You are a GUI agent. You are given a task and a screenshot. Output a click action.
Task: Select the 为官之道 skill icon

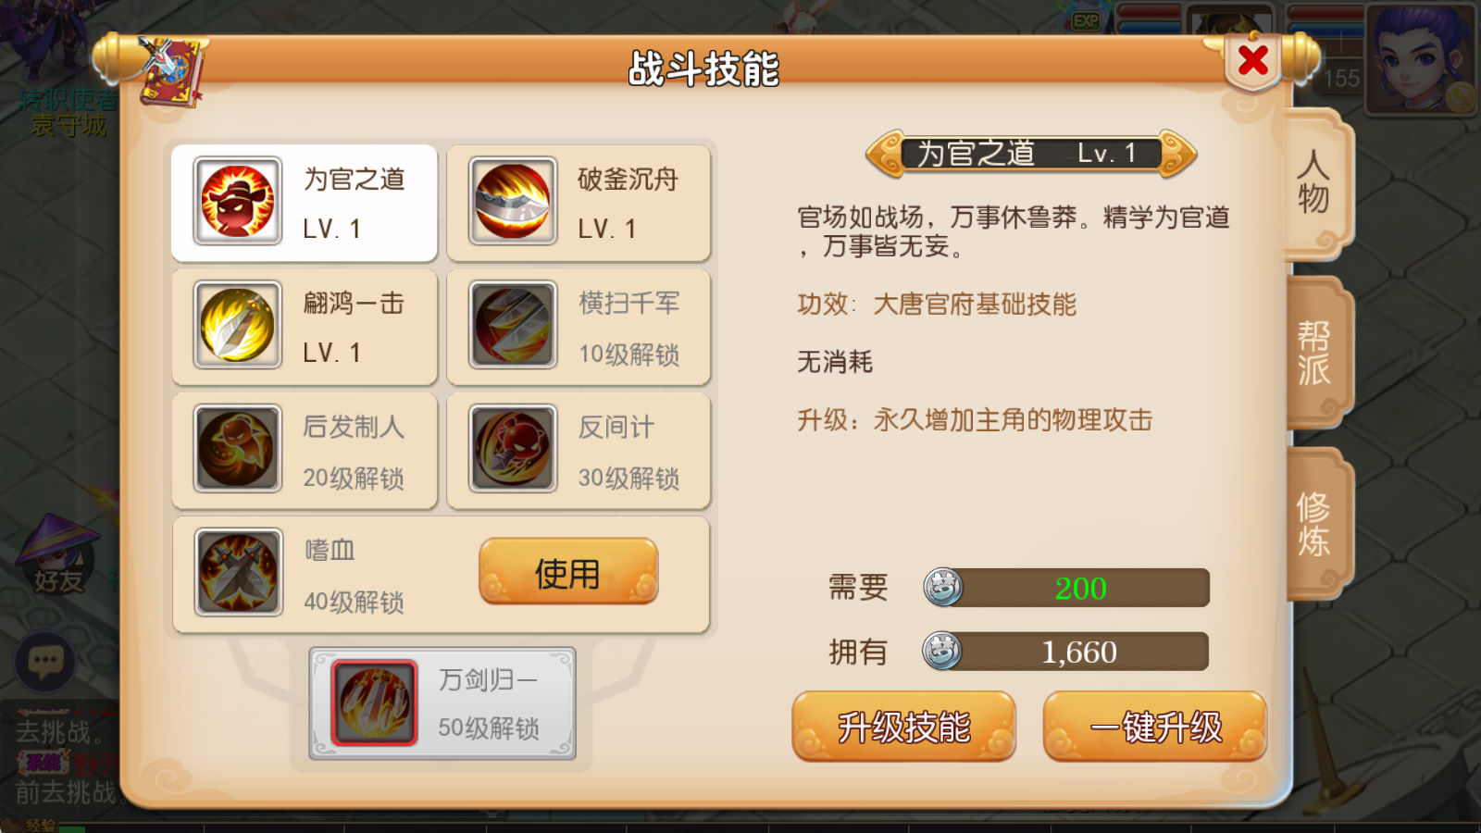[238, 201]
